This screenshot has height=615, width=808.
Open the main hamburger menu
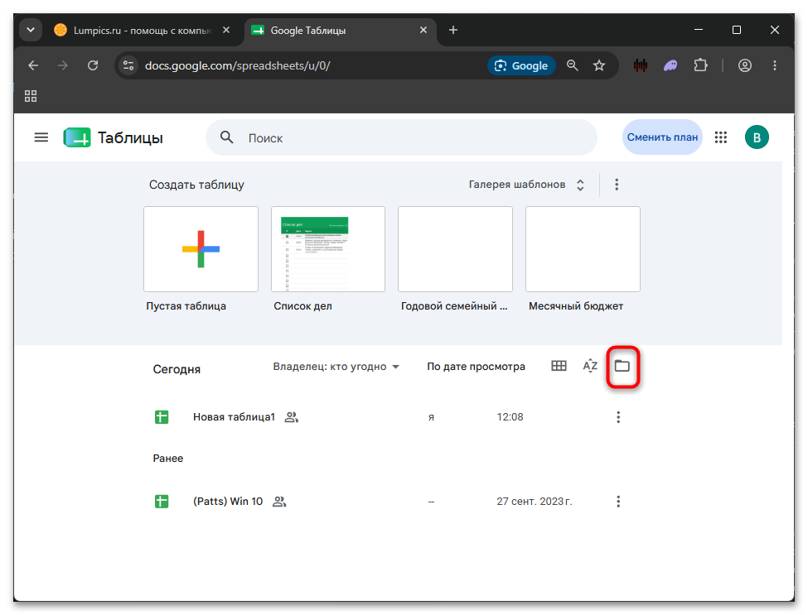pos(41,137)
